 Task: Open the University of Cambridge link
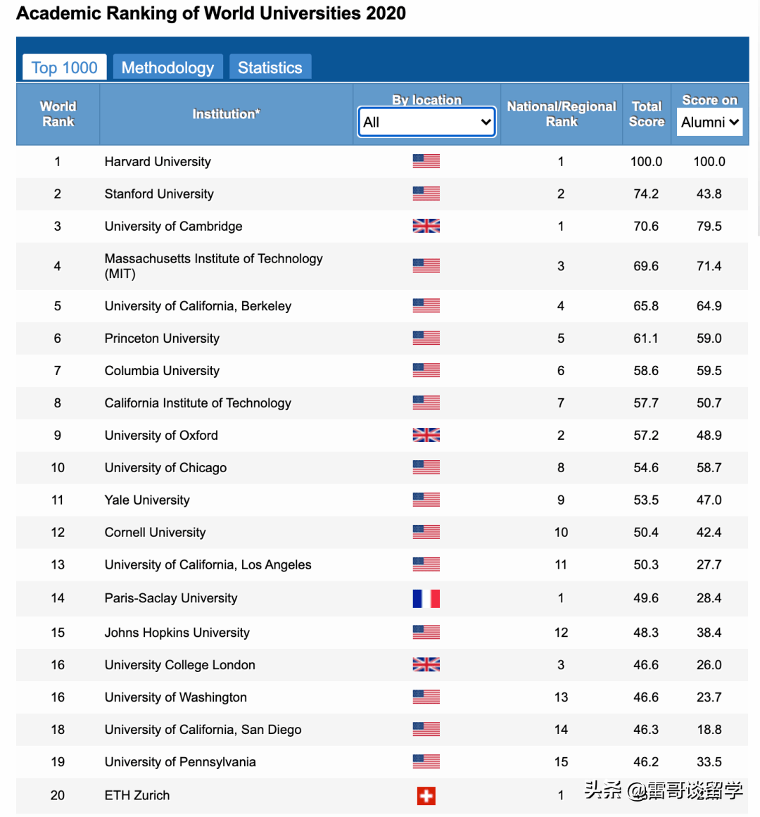[x=173, y=226]
